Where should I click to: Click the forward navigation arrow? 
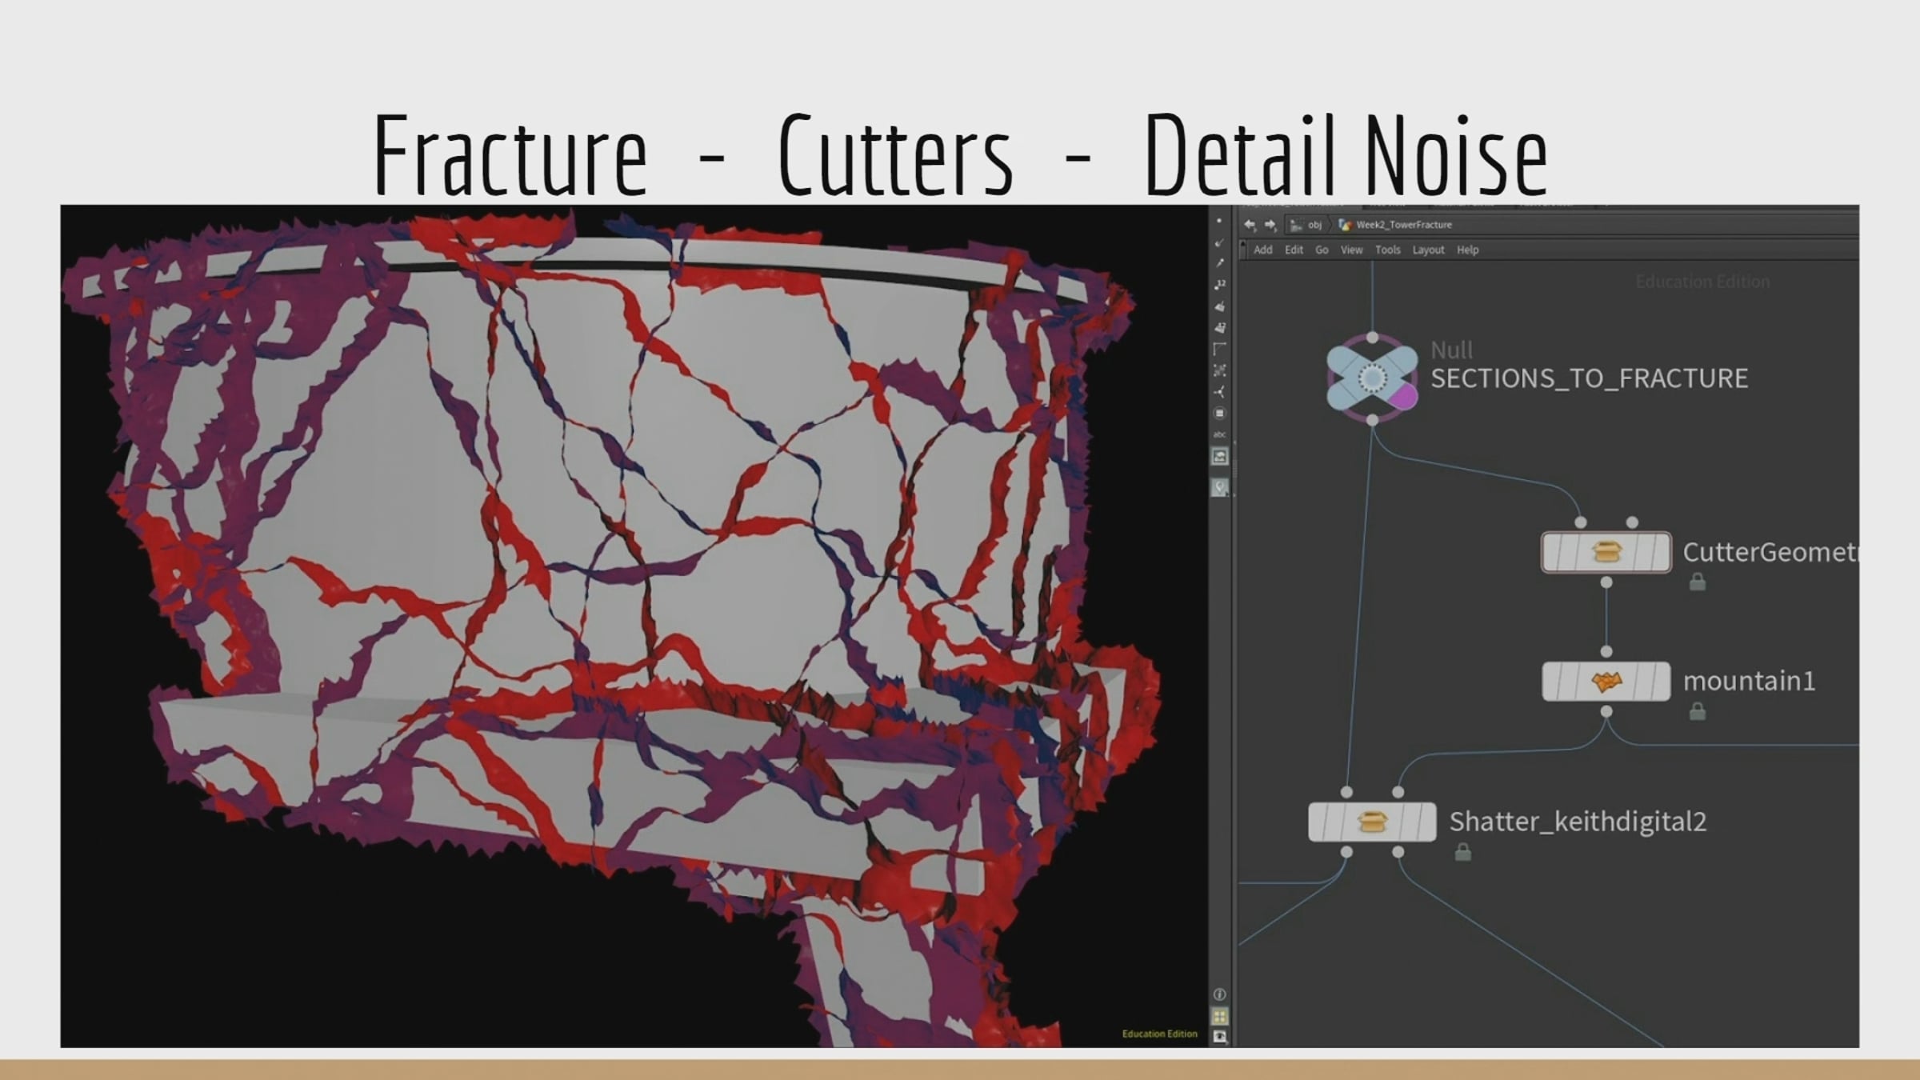[x=1270, y=225]
